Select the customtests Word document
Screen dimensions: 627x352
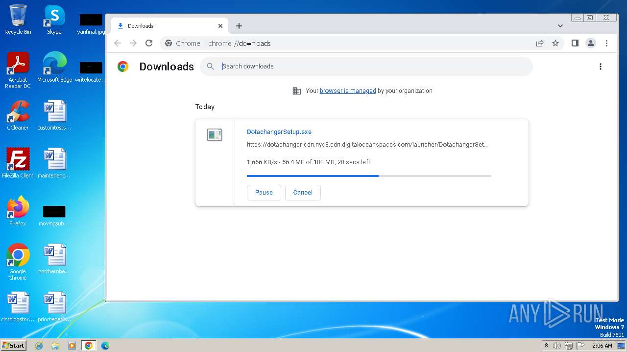54,115
